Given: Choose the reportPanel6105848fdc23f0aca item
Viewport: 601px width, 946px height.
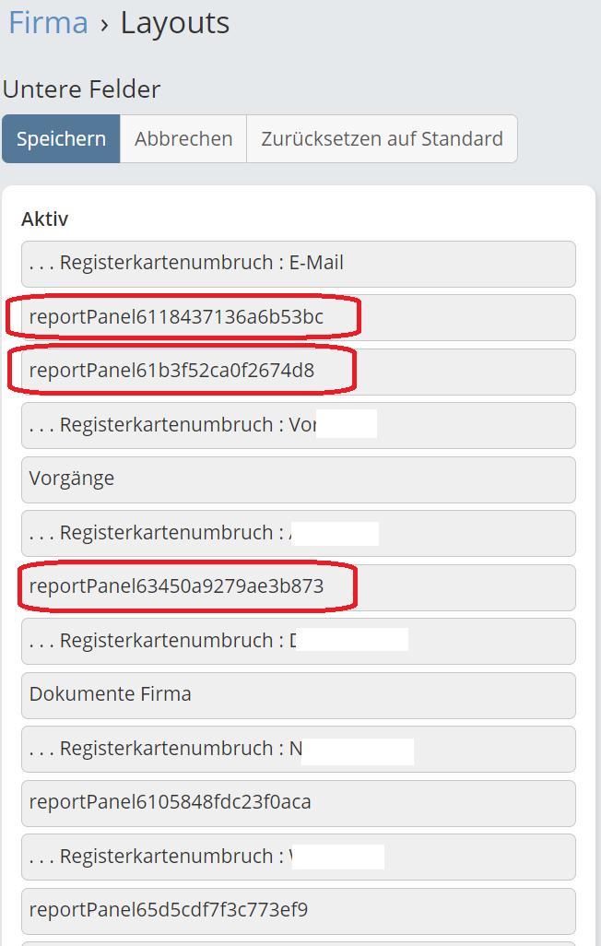Looking at the screenshot, I should 298,803.
